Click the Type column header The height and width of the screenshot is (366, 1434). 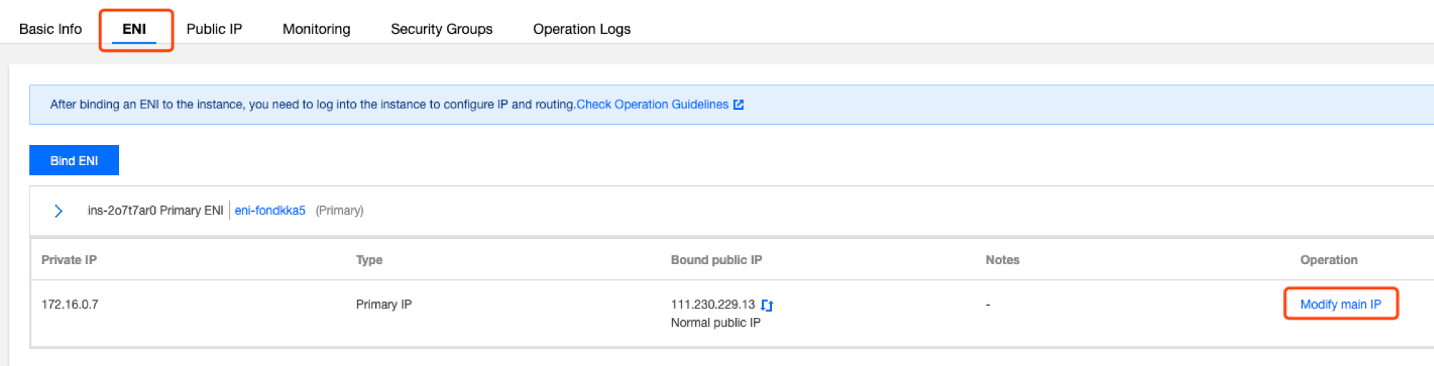[369, 260]
